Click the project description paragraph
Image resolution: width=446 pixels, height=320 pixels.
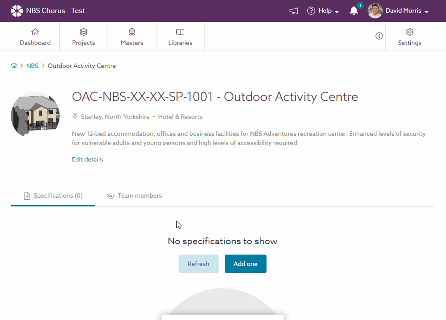point(249,138)
